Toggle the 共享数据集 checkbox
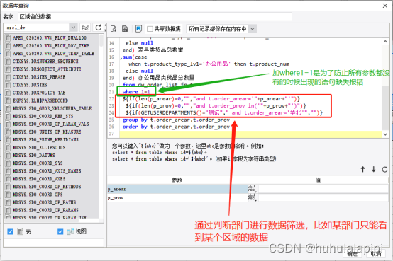The height and width of the screenshot is (261, 393). [x=150, y=29]
